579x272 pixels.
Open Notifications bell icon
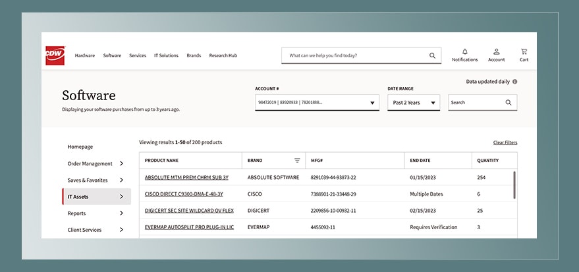(464, 51)
